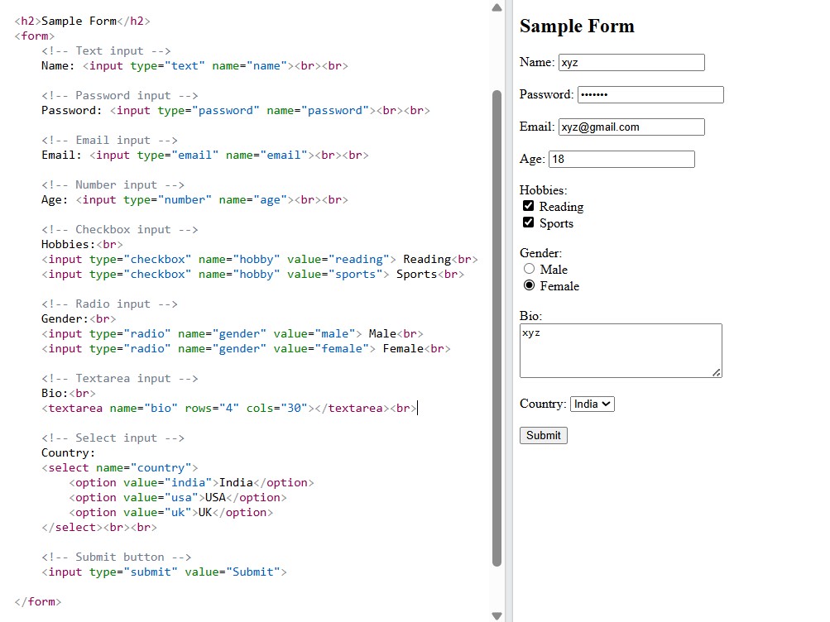This screenshot has height=622, width=830.
Task: Select the Male radio button
Action: point(529,269)
